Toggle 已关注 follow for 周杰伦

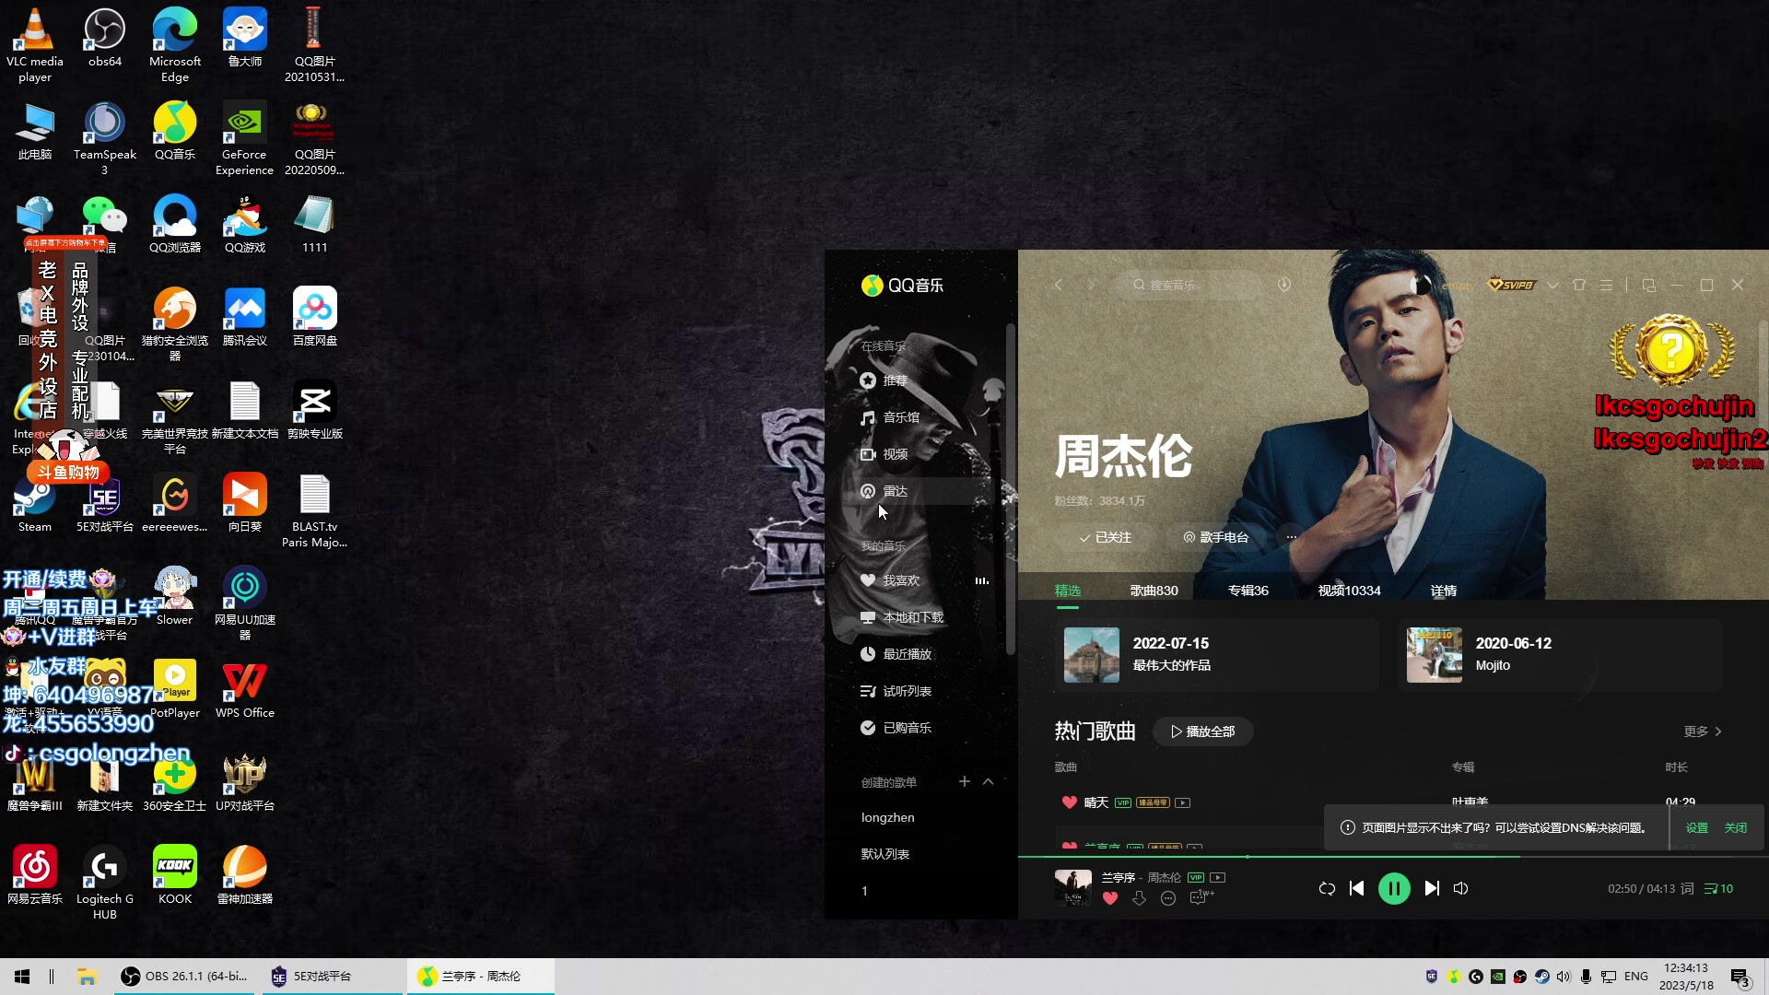click(1106, 537)
